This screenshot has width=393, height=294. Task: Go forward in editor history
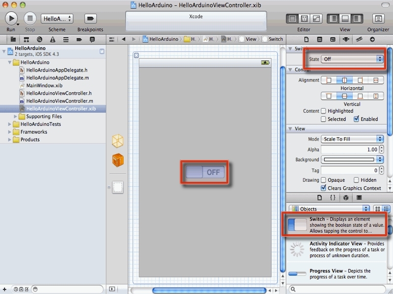[134, 39]
